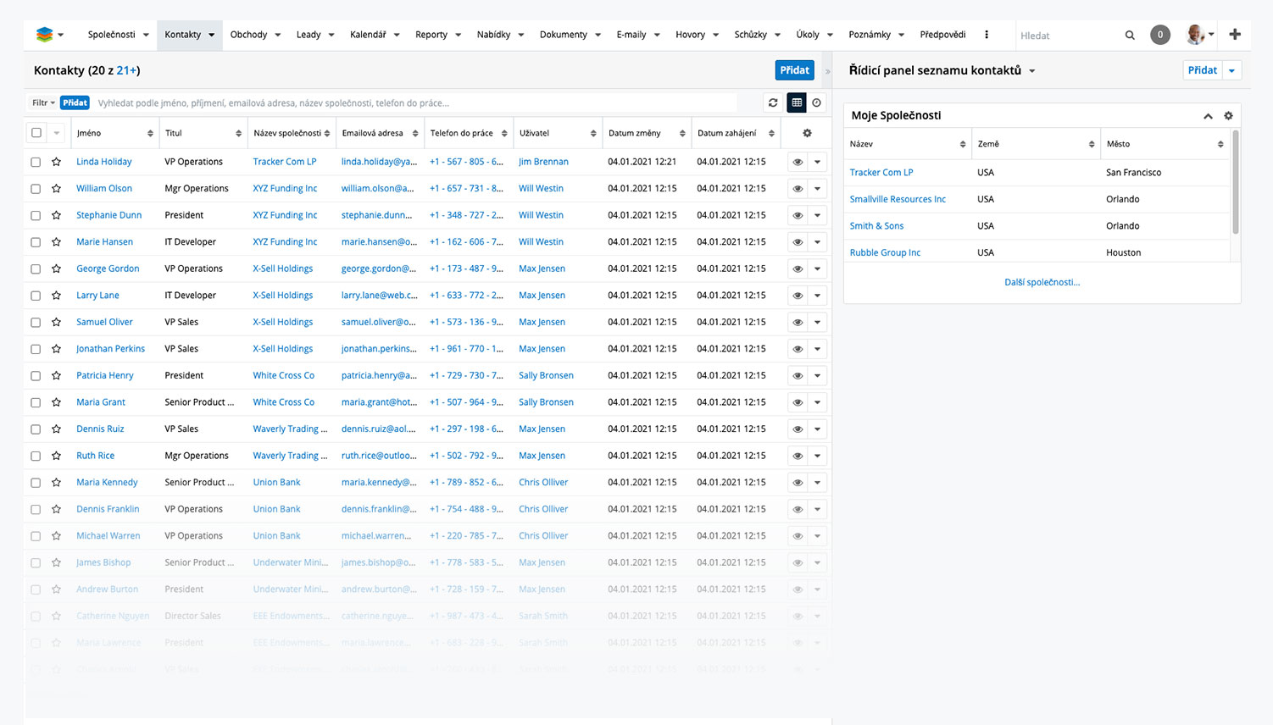
Task: Click the clock icon beside the grid view
Action: [816, 102]
